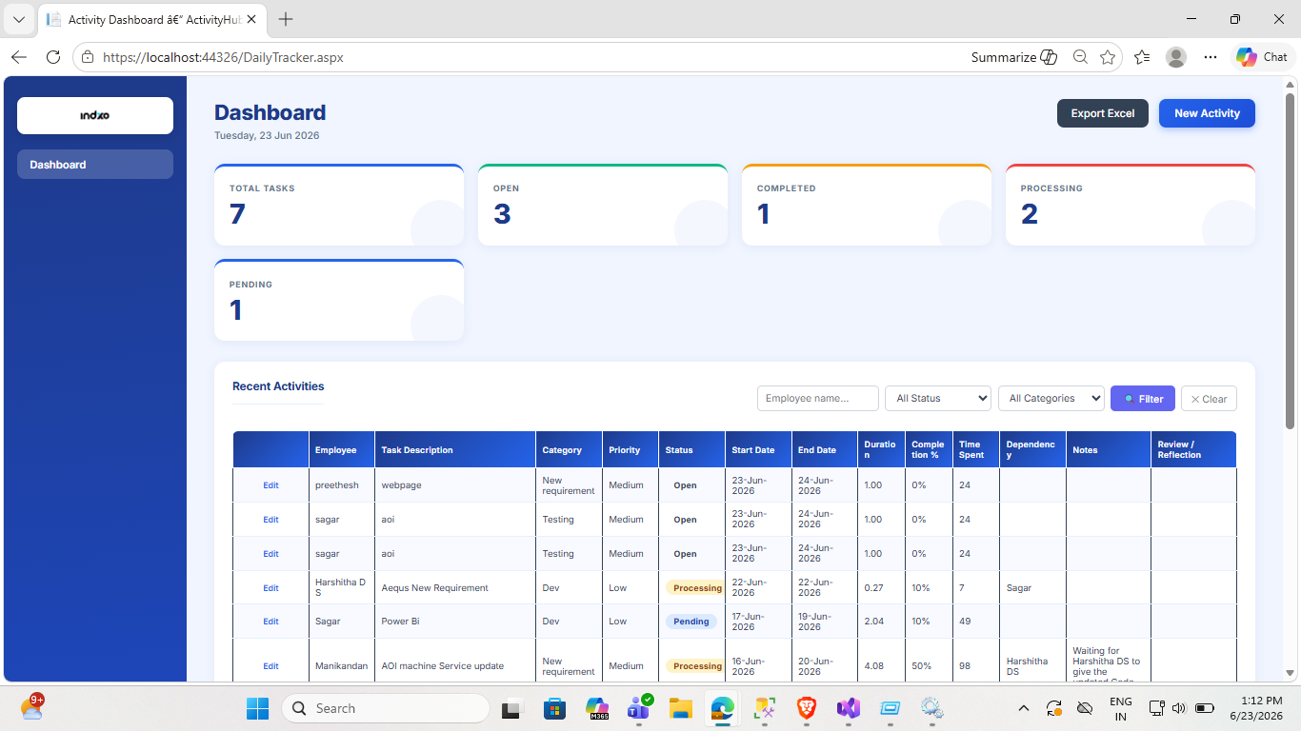The height and width of the screenshot is (731, 1301).
Task: Open Microsoft Store from the taskbar
Action: click(555, 708)
